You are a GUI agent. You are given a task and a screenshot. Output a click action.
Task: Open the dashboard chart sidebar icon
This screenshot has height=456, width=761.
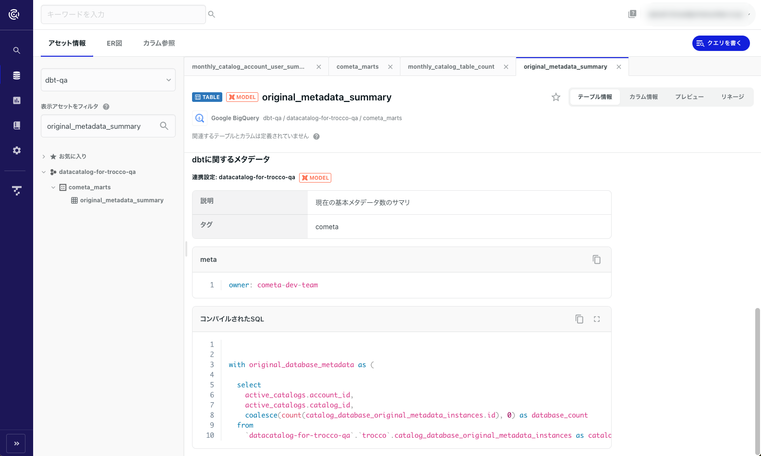(17, 100)
